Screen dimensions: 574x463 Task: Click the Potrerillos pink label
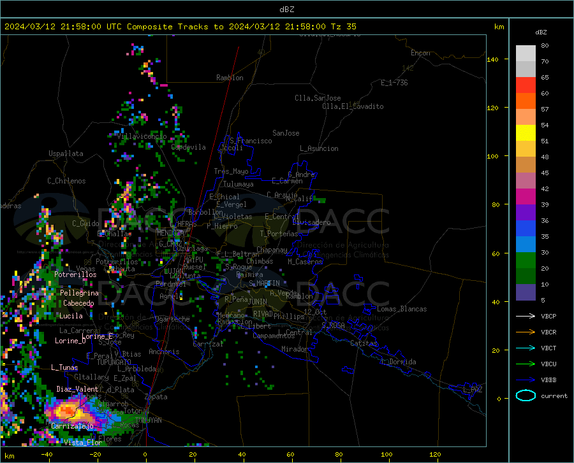click(75, 274)
